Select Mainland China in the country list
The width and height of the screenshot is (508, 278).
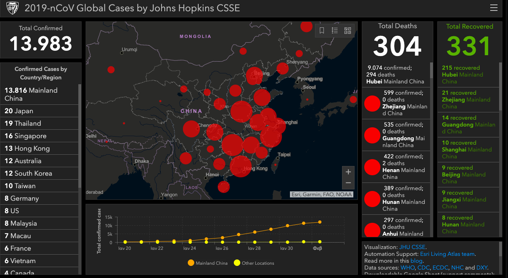31,94
